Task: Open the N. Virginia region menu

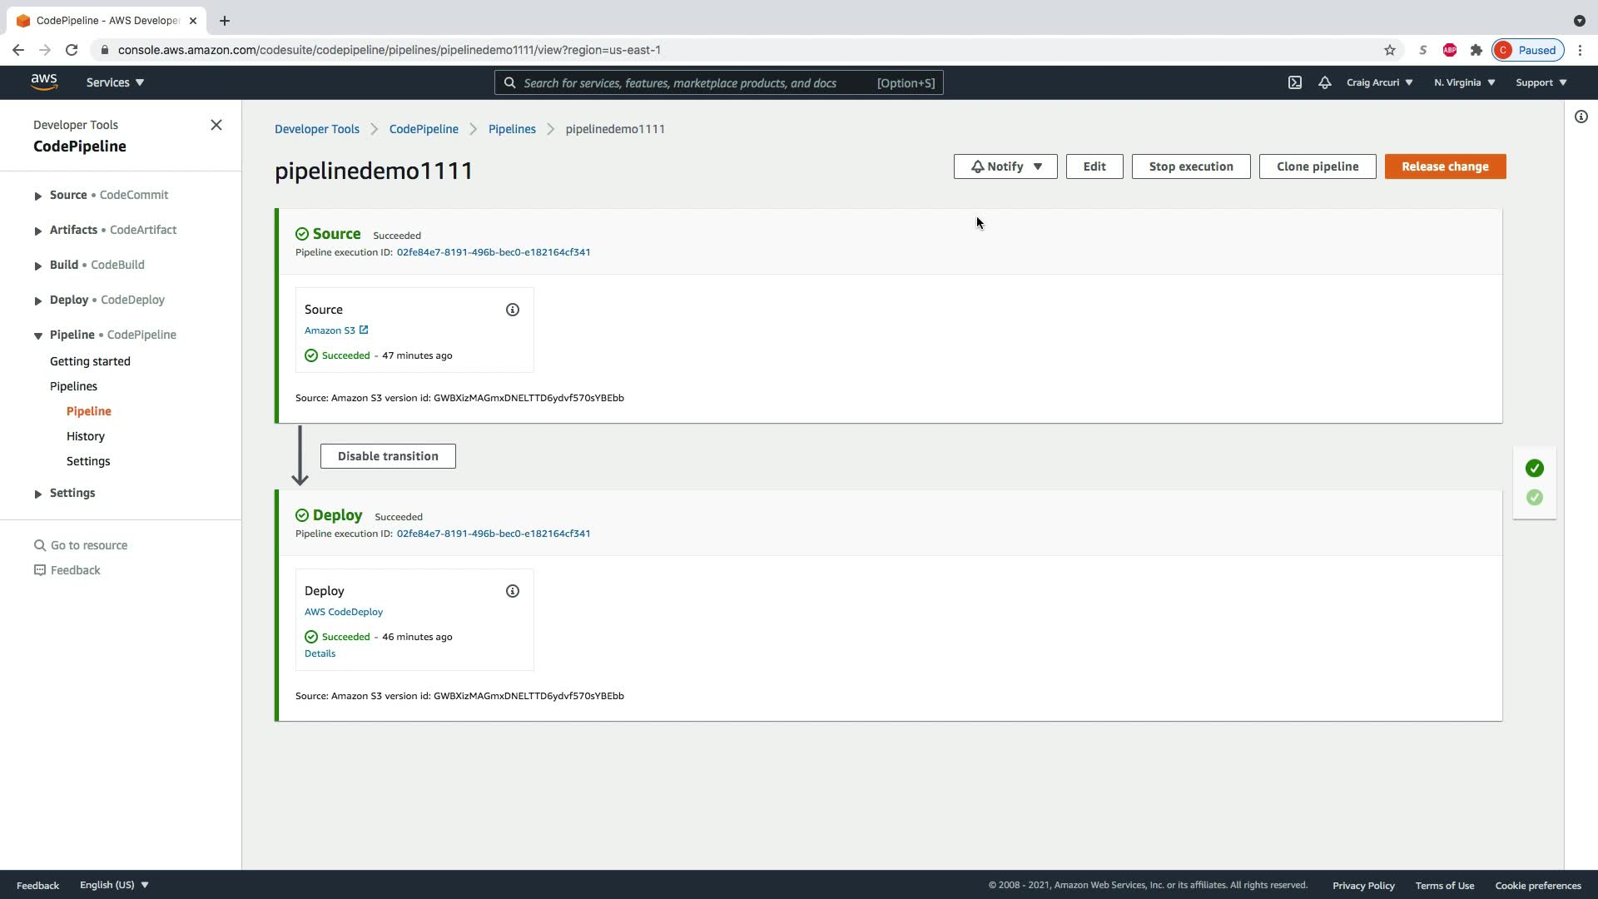Action: point(1464,82)
